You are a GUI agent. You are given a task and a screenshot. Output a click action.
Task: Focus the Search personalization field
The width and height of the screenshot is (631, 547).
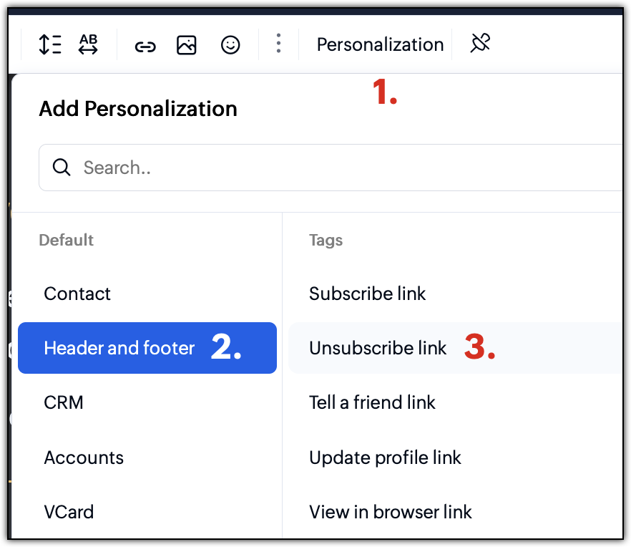pyautogui.click(x=331, y=168)
